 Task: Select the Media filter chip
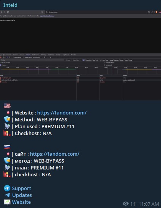pyautogui.click(x=111, y=60)
